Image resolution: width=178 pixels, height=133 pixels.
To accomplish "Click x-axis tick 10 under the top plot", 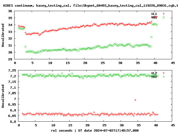I will click(50, 63).
